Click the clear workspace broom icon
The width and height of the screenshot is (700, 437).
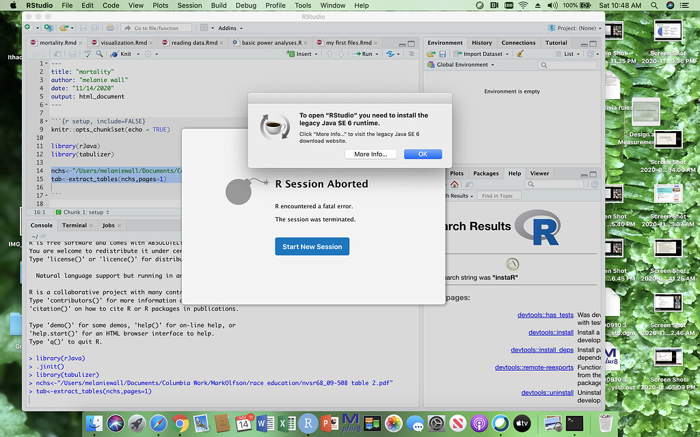[x=520, y=54]
